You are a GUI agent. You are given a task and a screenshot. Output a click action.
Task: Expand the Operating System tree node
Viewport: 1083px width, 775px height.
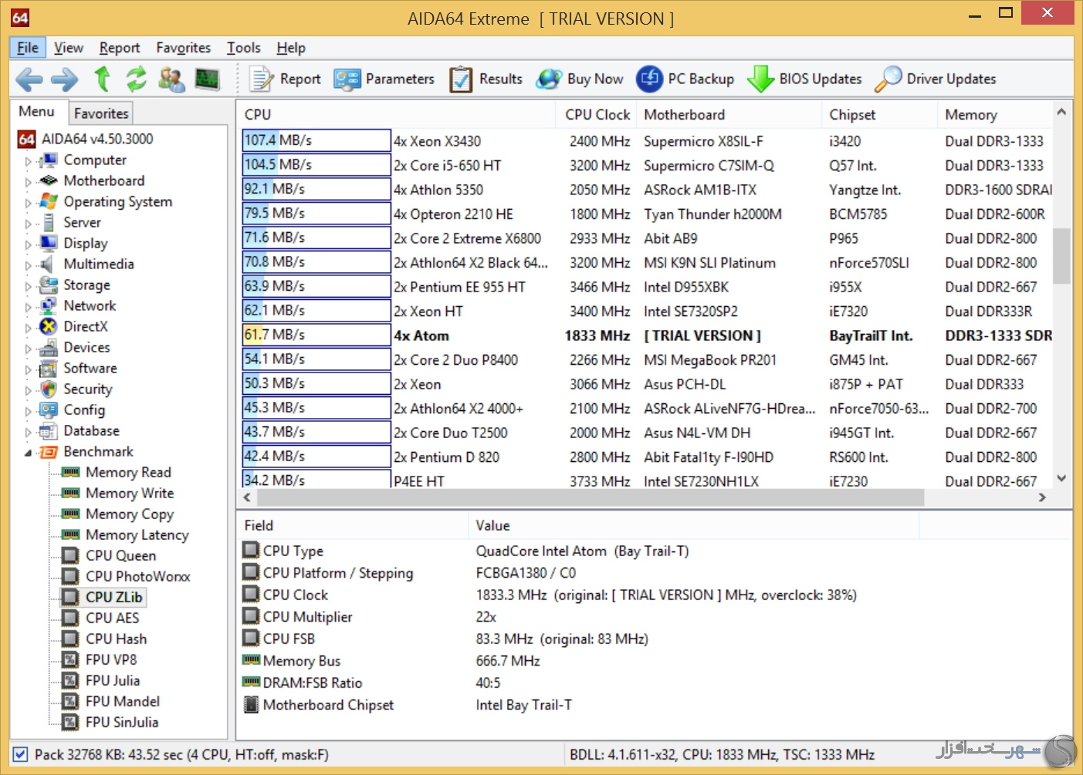[x=29, y=203]
